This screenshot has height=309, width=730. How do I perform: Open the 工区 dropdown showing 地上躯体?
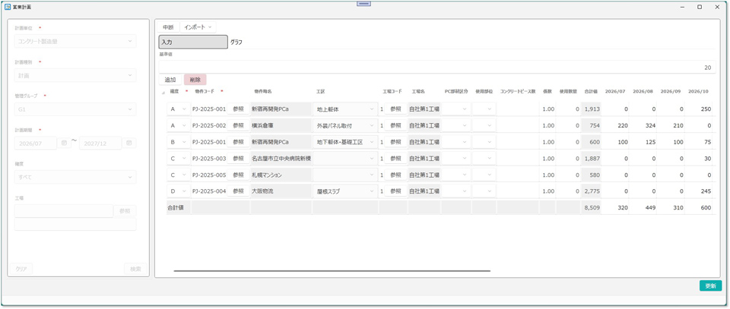click(345, 109)
